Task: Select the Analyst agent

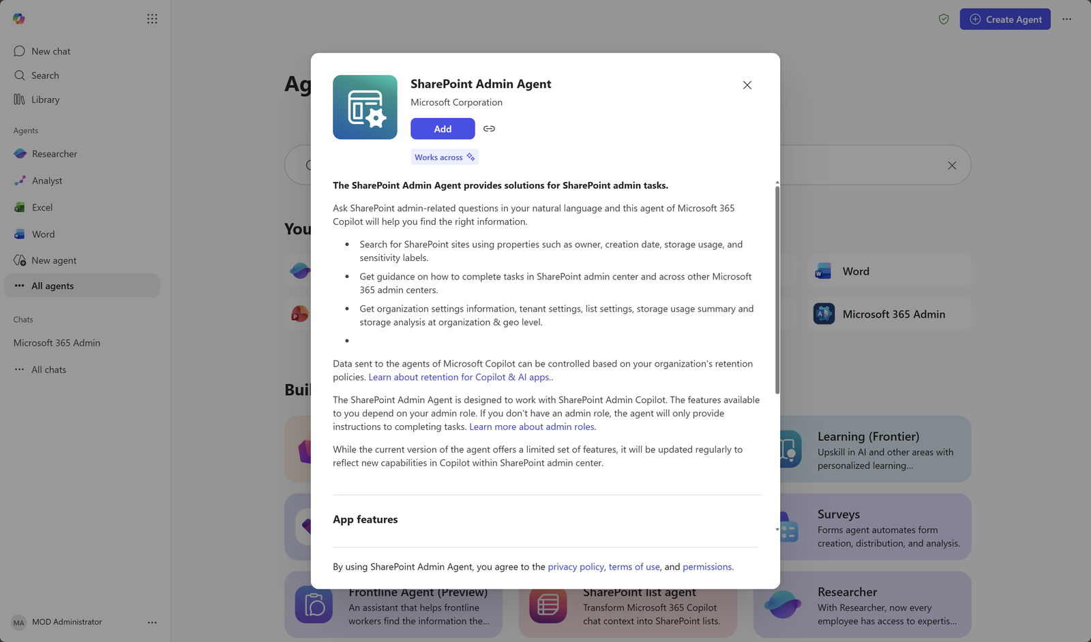Action: coord(82,181)
